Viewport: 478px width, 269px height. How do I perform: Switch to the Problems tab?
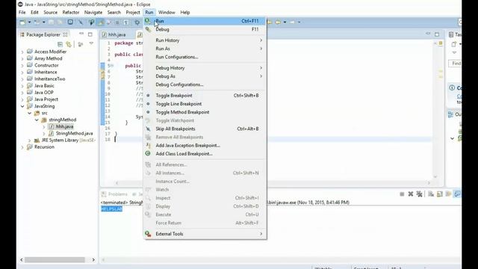[115, 194]
